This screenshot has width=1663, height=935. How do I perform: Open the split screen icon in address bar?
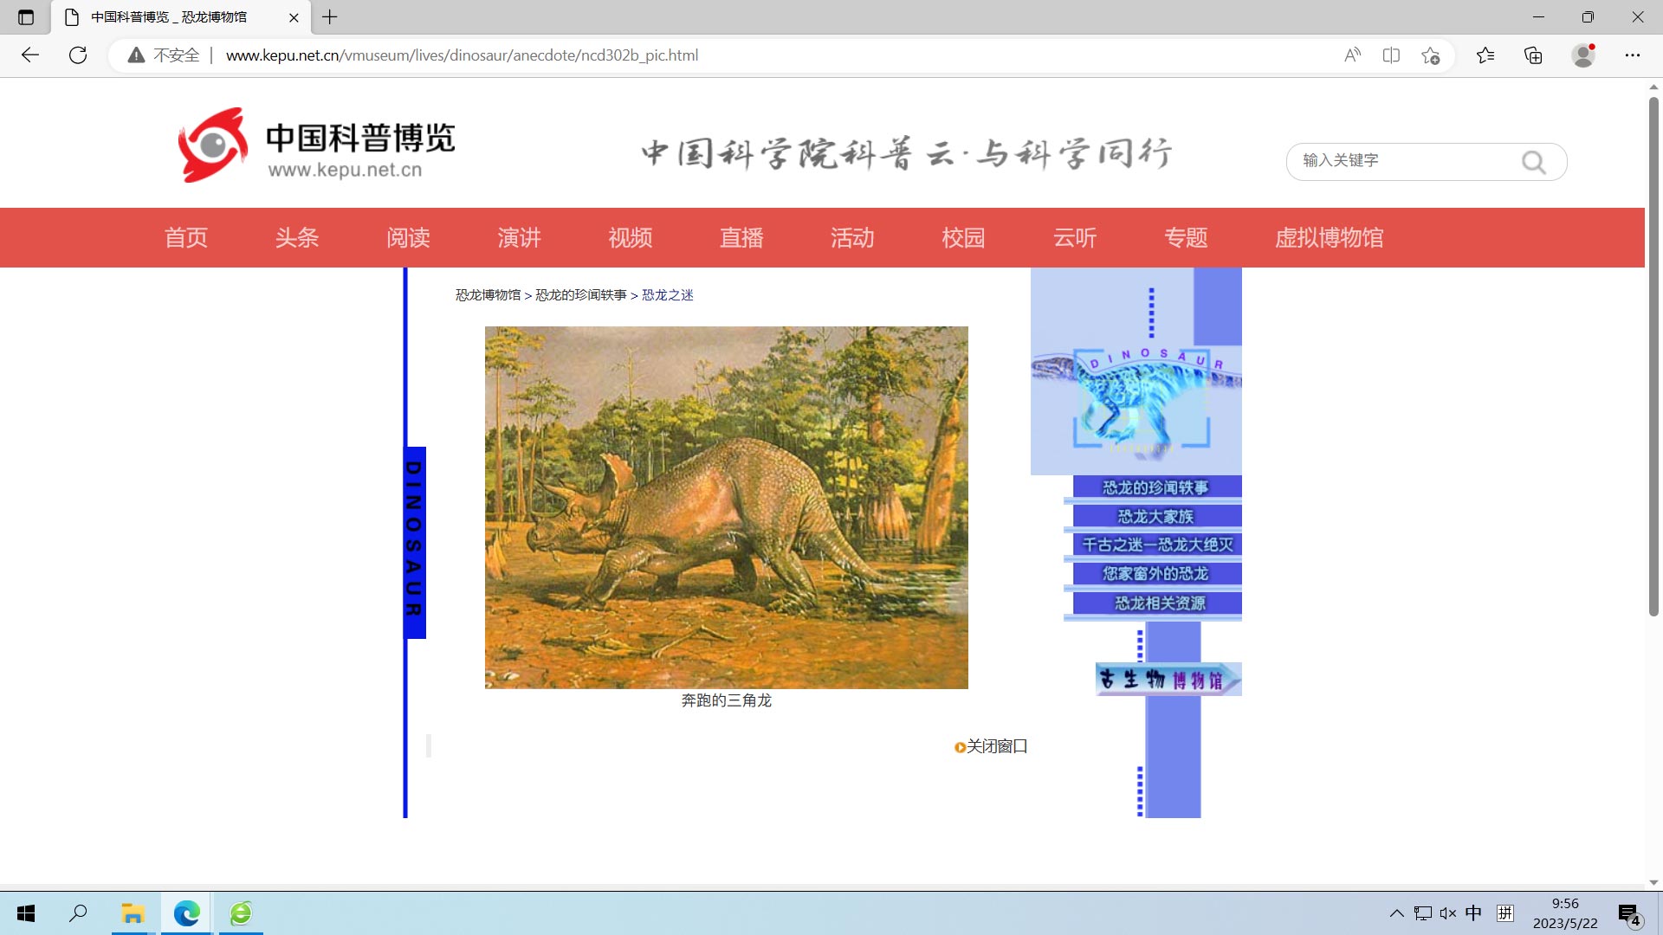(x=1391, y=55)
